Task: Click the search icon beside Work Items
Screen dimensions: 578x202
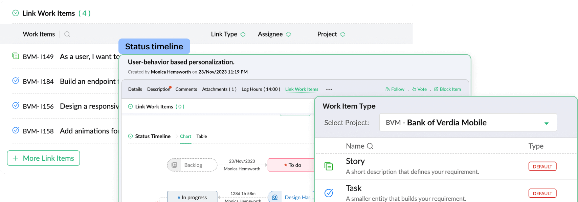Action: 67,34
